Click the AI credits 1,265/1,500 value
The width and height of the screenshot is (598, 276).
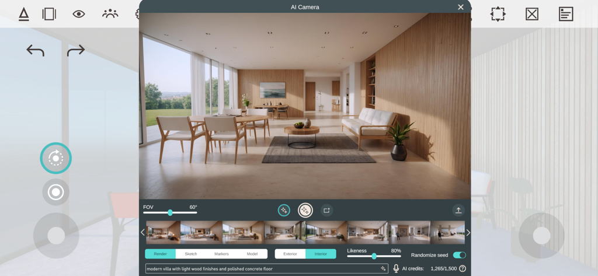[444, 269]
